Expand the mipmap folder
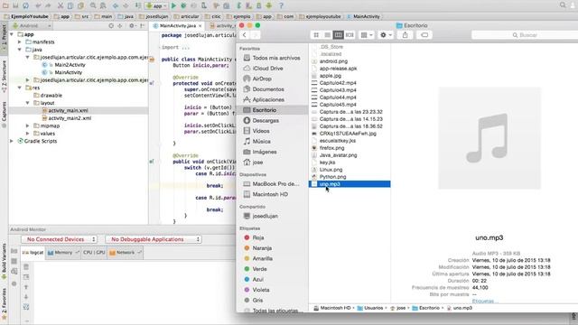Image resolution: width=578 pixels, height=325 pixels. pyautogui.click(x=28, y=125)
